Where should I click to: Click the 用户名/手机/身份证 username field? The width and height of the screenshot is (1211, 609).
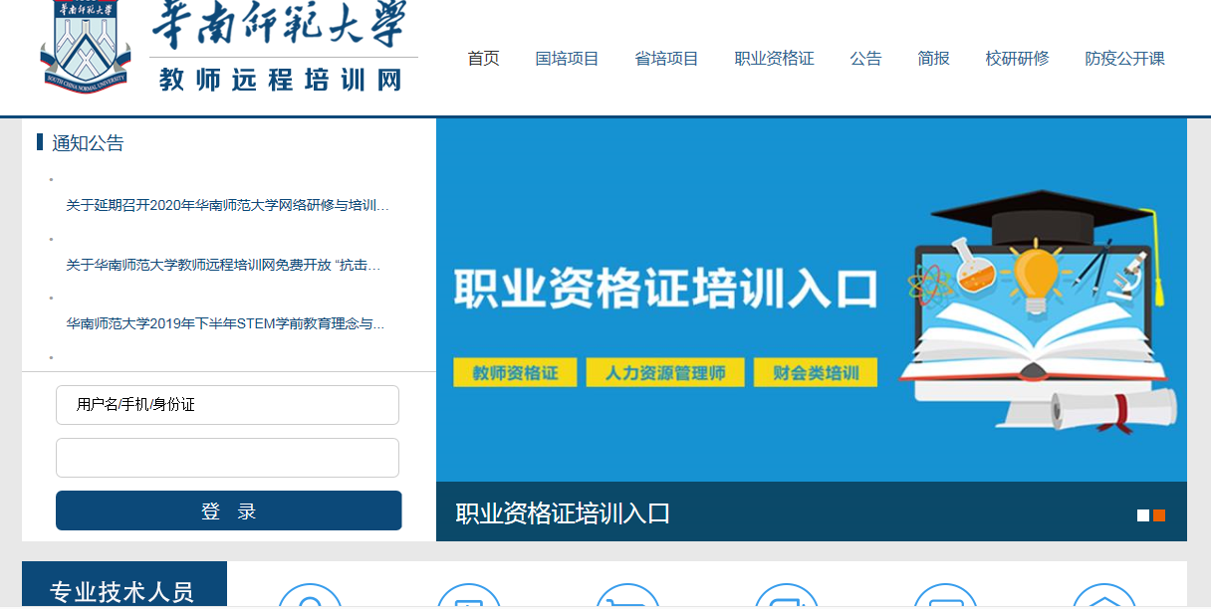227,405
